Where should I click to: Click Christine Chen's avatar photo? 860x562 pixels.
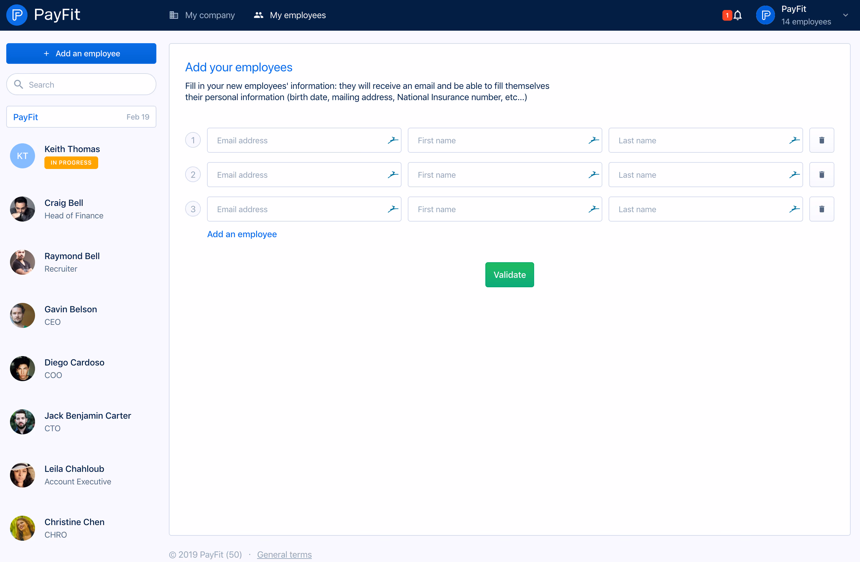click(23, 528)
